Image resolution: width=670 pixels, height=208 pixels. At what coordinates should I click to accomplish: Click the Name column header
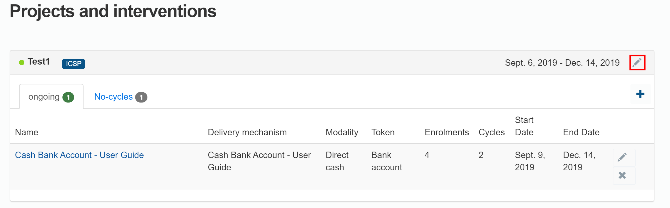tap(27, 132)
